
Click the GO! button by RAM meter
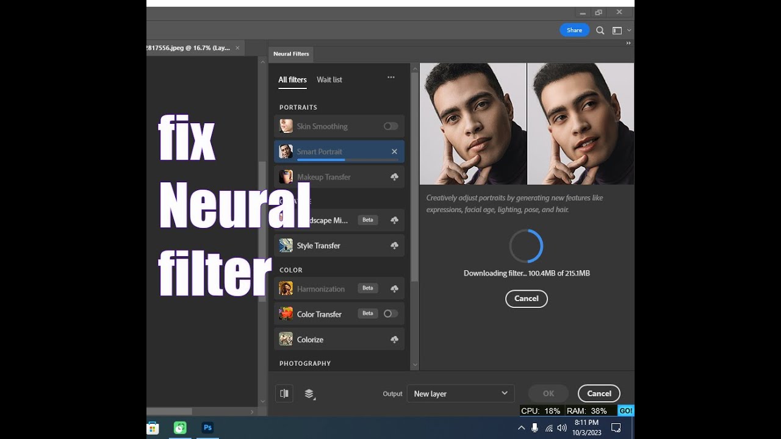[625, 411]
